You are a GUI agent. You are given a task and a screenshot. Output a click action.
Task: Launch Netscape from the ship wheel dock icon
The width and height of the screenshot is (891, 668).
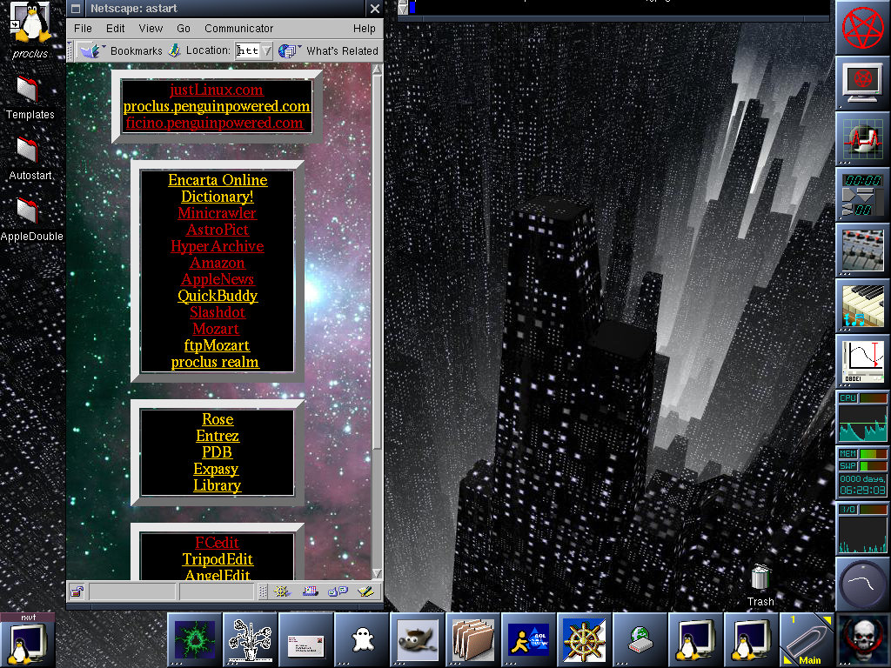point(585,639)
